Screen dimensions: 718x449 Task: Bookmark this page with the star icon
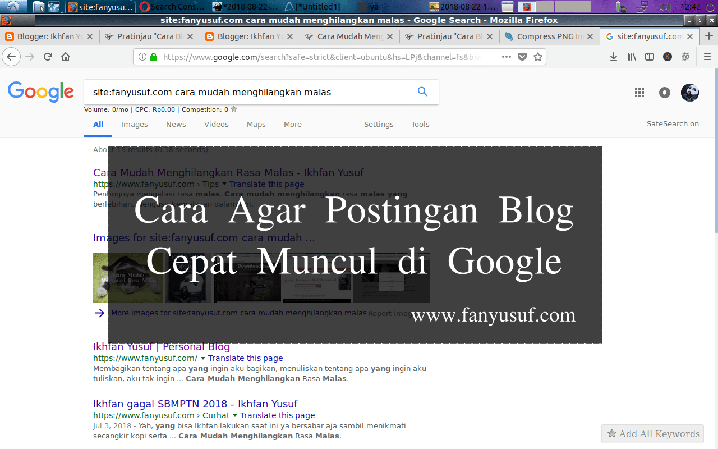coord(538,57)
